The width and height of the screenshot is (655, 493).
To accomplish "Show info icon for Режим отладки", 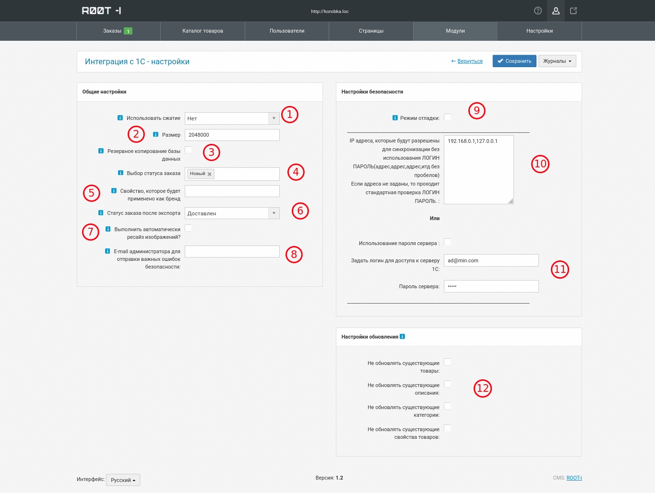I will coord(395,117).
